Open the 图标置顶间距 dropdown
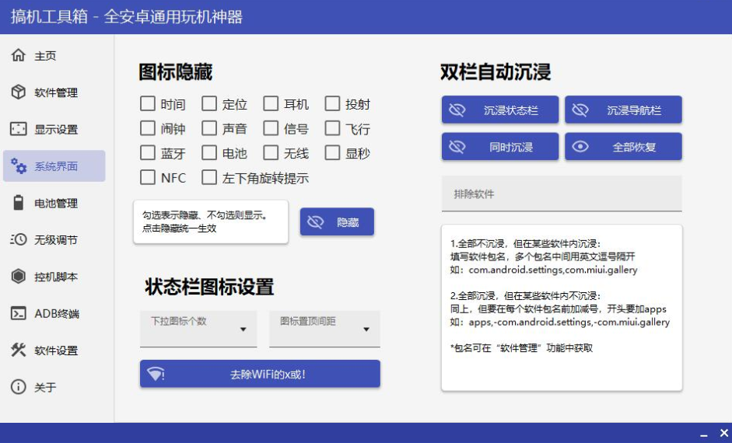Image resolution: width=732 pixels, height=443 pixels. [324, 329]
